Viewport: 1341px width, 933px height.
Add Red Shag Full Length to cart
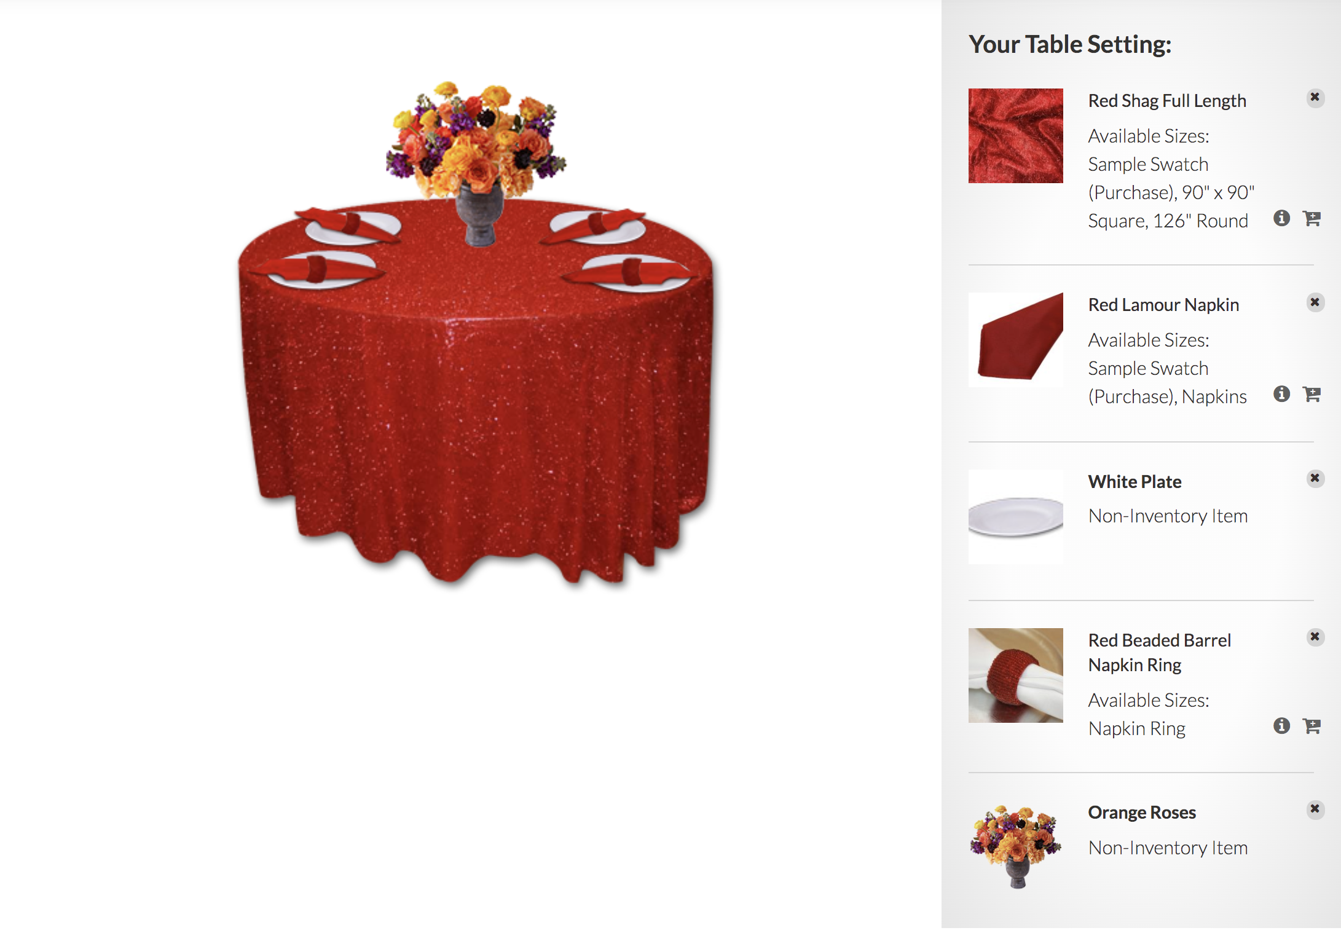[x=1312, y=218]
